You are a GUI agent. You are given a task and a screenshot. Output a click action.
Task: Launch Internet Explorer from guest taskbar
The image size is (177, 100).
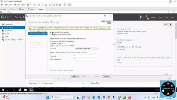click(20, 90)
